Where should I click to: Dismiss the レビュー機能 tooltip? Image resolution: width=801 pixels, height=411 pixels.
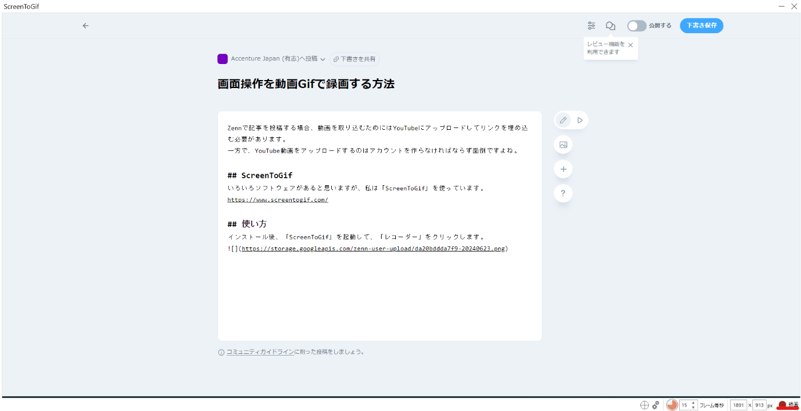631,45
